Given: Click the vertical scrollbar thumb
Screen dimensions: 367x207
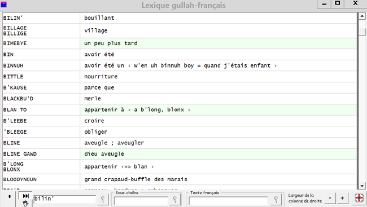Looking at the screenshot, I should point(362,32).
